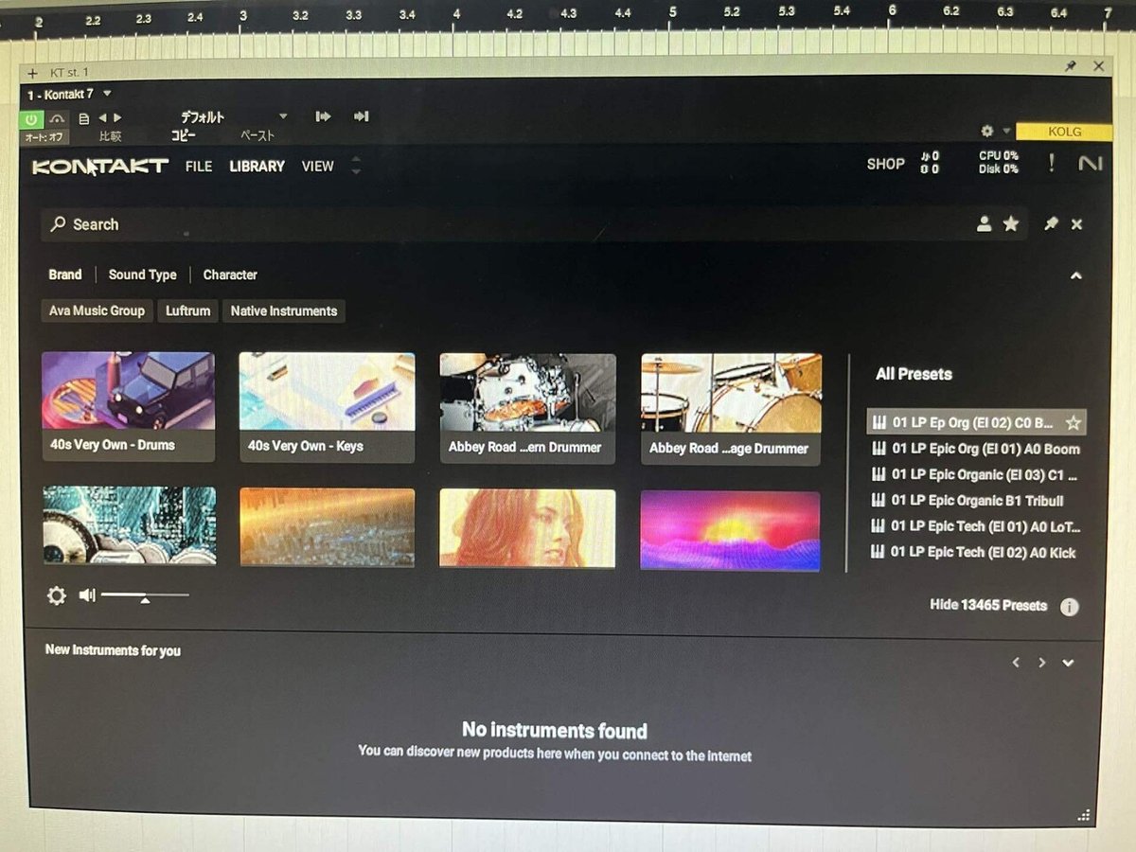The height and width of the screenshot is (852, 1136).
Task: Open the library tile with pink sunset
Action: point(730,530)
